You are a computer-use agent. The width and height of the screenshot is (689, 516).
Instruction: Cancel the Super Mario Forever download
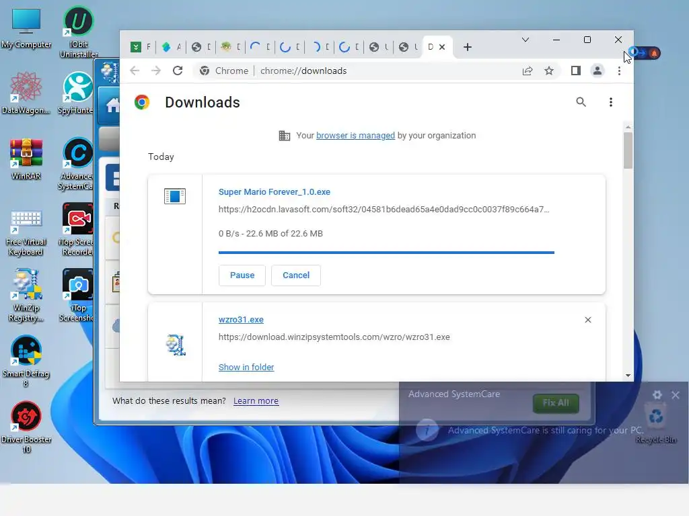click(x=296, y=275)
